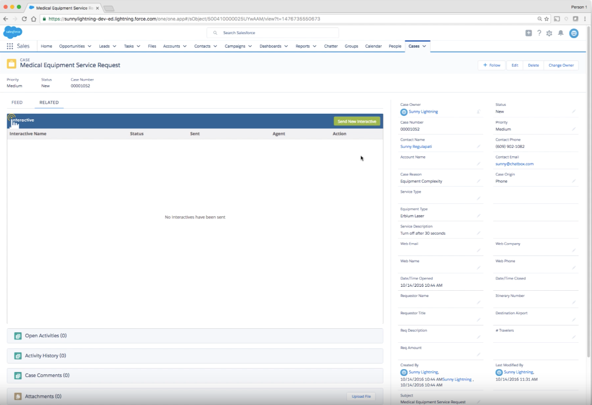Open the Calendar nav item
592x405 pixels.
[373, 46]
